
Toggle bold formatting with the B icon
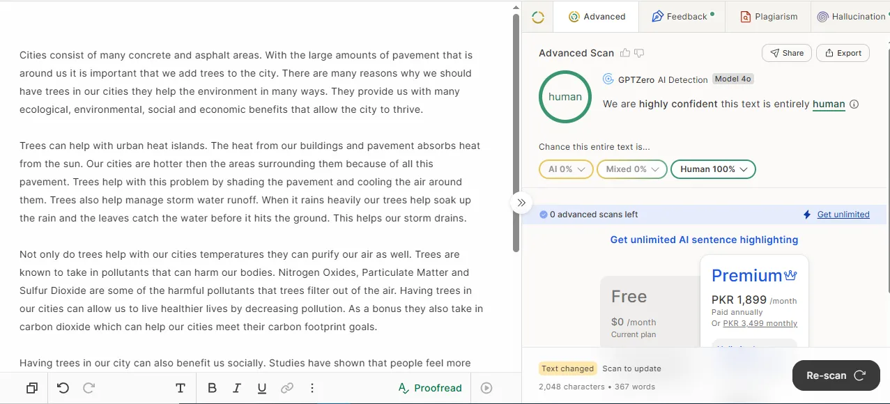tap(212, 388)
